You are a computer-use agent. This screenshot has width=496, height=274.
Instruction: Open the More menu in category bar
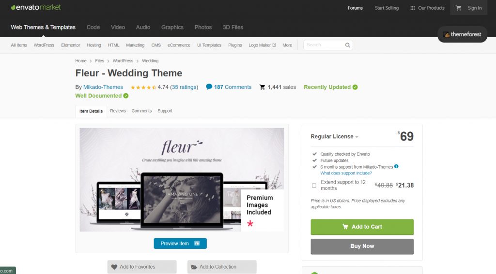pos(287,45)
